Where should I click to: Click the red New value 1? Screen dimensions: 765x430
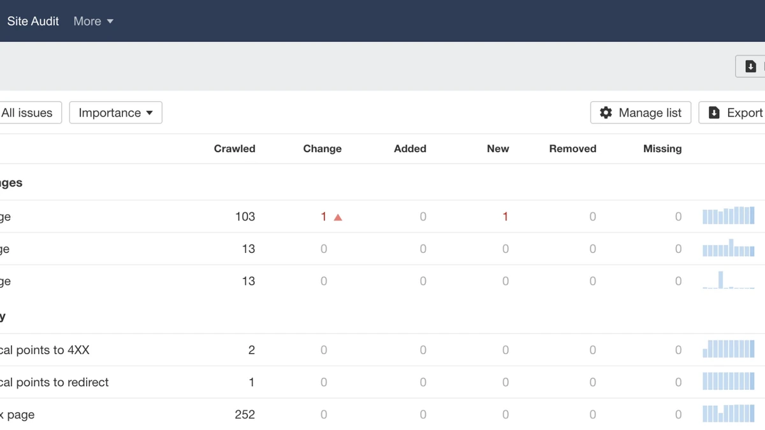[505, 217]
